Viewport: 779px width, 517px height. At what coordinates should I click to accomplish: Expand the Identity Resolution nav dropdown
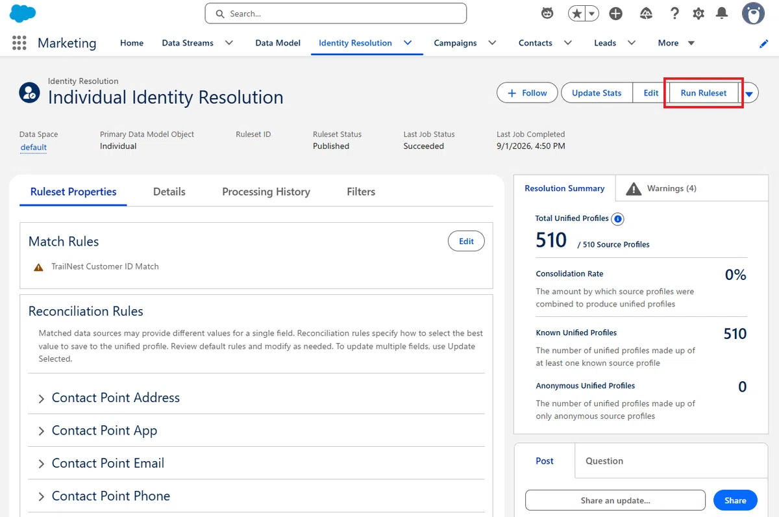(x=408, y=43)
